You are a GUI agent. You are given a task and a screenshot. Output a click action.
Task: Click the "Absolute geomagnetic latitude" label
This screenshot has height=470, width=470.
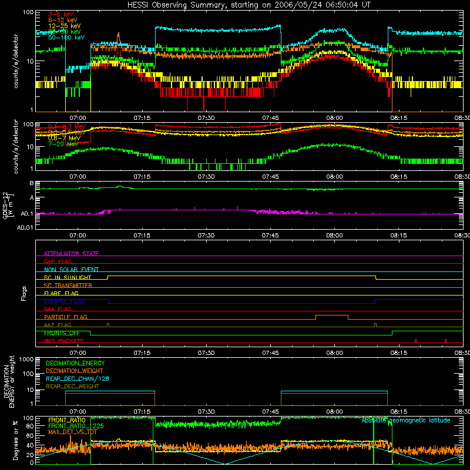(x=406, y=420)
